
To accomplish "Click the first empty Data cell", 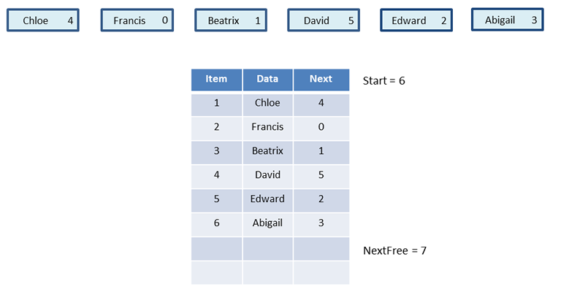I will coord(267,249).
